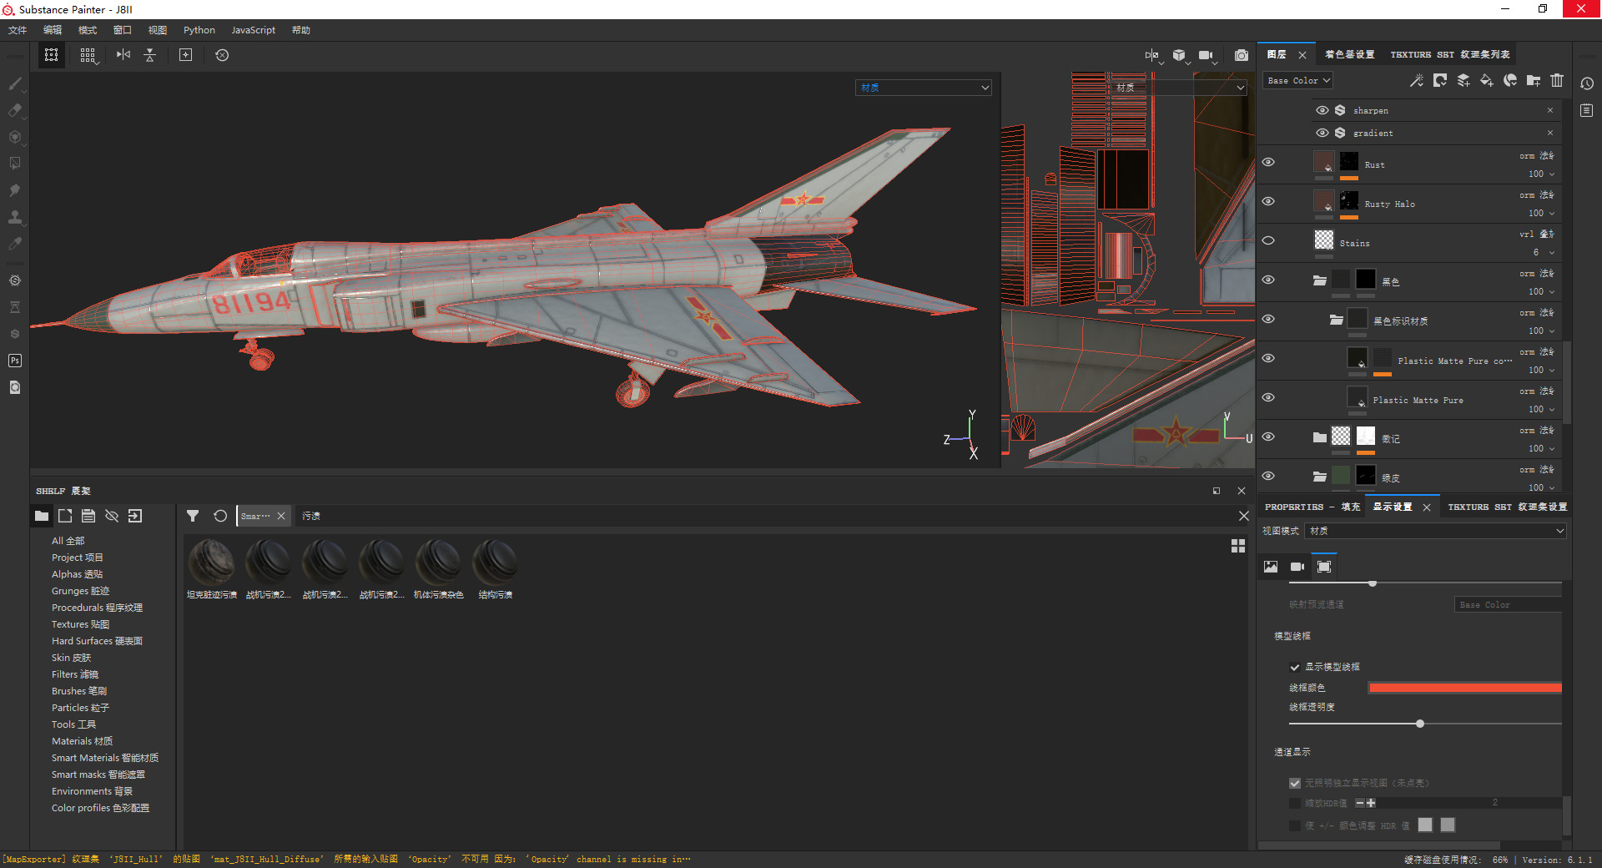Switch to TEXTURE SET 纹理集列表 tab

[x=1450, y=54]
